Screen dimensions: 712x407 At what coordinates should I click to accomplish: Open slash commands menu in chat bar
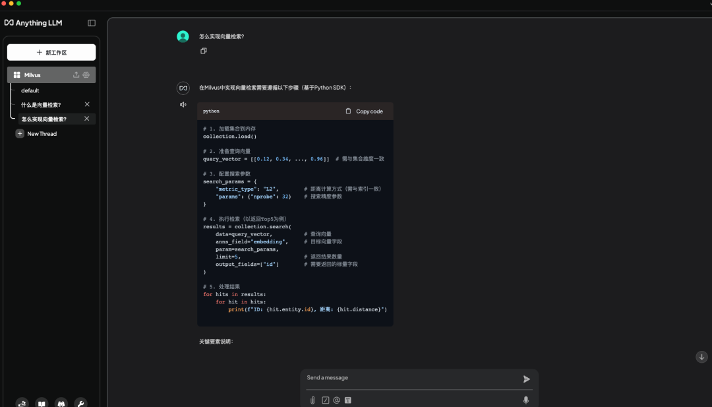(325, 400)
